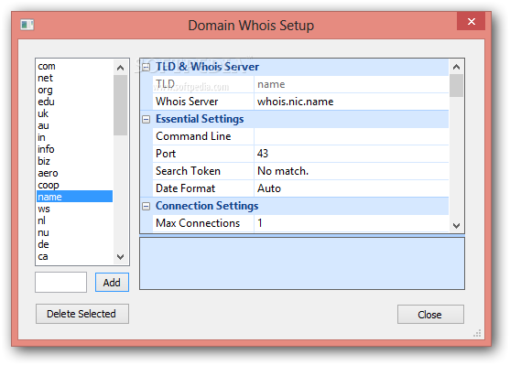Viewport: 510px width, 365px height.
Task: Select 'ca' in the TLD list
Action: [x=74, y=256]
